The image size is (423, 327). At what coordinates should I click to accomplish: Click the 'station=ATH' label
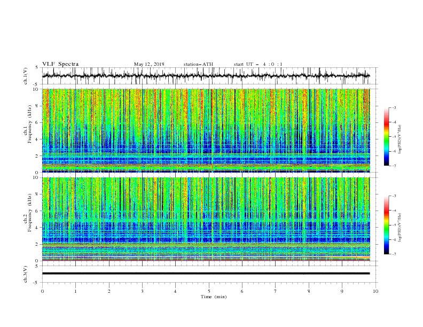coord(198,64)
